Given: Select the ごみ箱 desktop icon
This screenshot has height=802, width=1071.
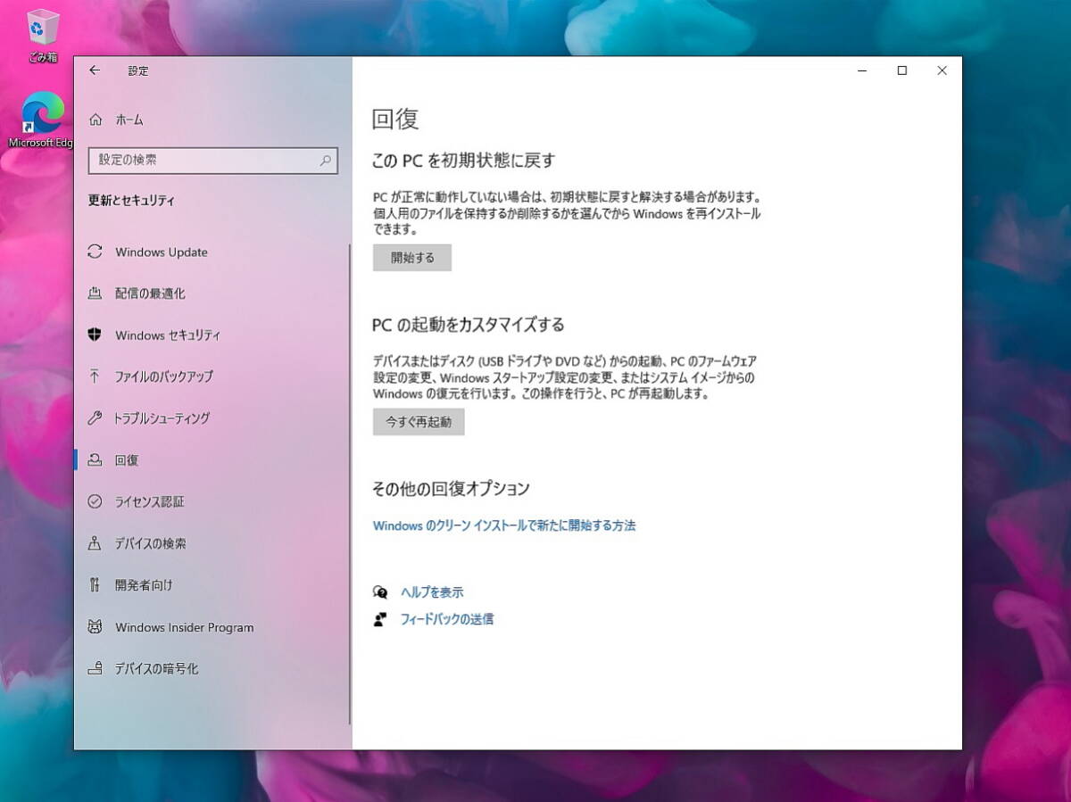Looking at the screenshot, I should click(43, 36).
